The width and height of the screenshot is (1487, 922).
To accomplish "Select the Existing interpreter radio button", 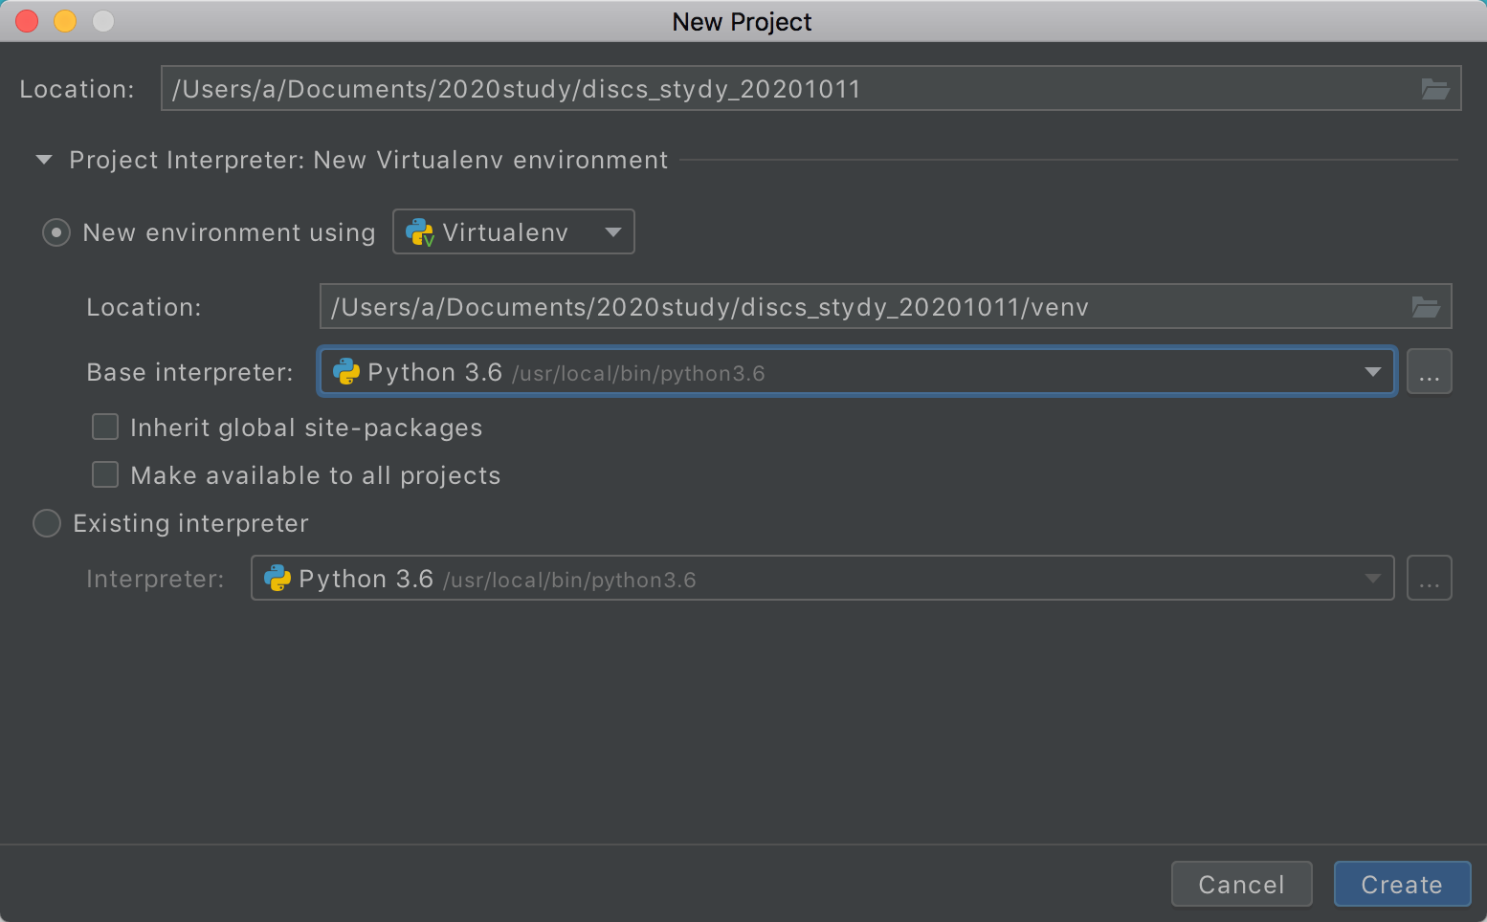I will [x=47, y=523].
